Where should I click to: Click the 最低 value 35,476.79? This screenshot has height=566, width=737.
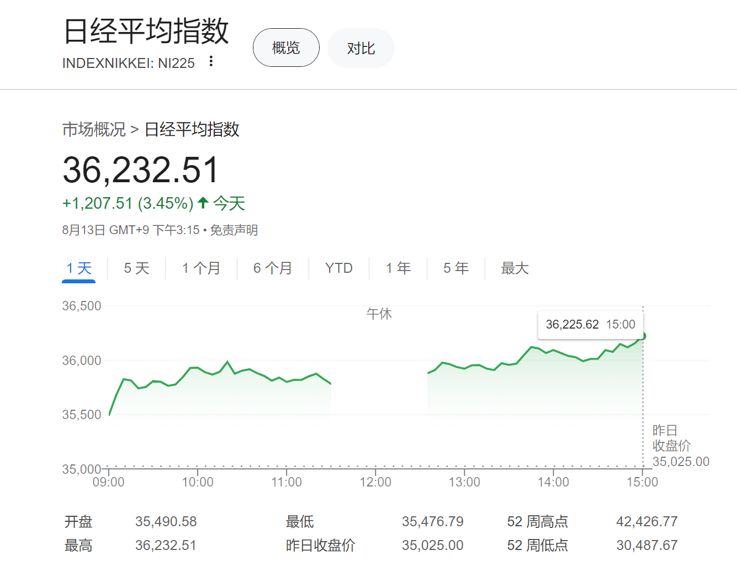[433, 521]
